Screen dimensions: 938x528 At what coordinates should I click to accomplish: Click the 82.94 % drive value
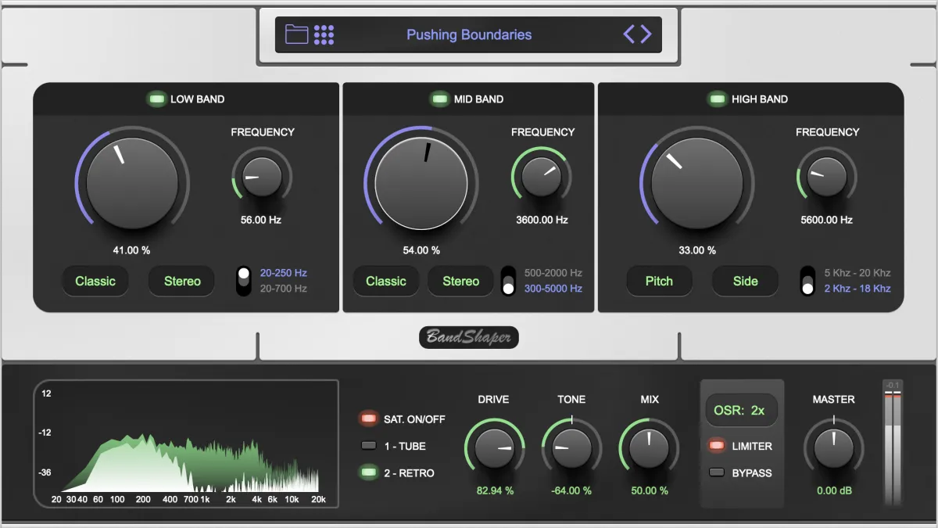pyautogui.click(x=495, y=490)
